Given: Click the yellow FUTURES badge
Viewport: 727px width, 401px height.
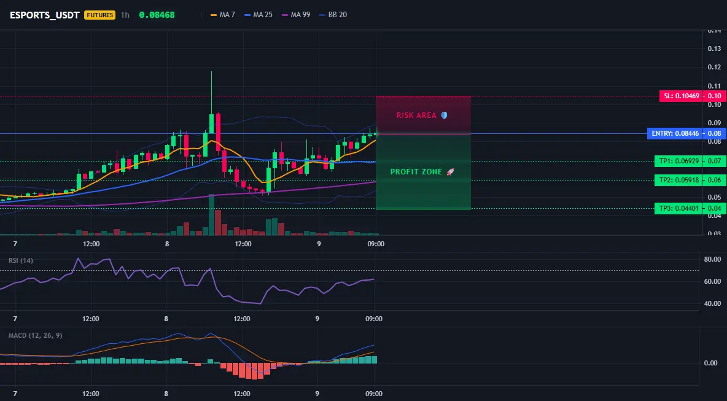Looking at the screenshot, I should [x=99, y=15].
